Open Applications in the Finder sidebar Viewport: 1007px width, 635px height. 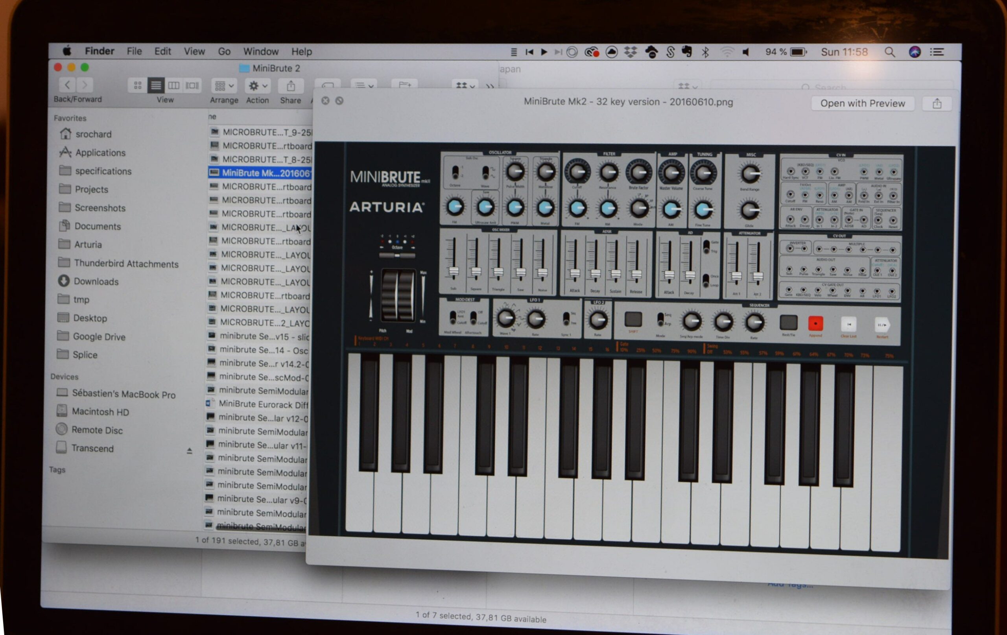pos(100,152)
